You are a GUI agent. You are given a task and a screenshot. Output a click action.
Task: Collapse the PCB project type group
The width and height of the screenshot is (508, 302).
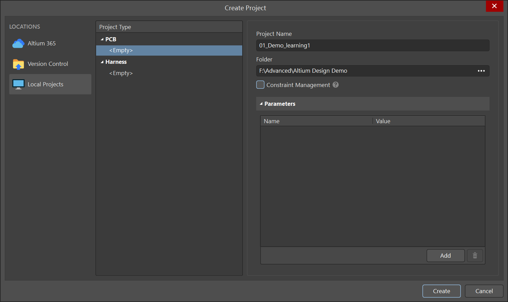(102, 40)
